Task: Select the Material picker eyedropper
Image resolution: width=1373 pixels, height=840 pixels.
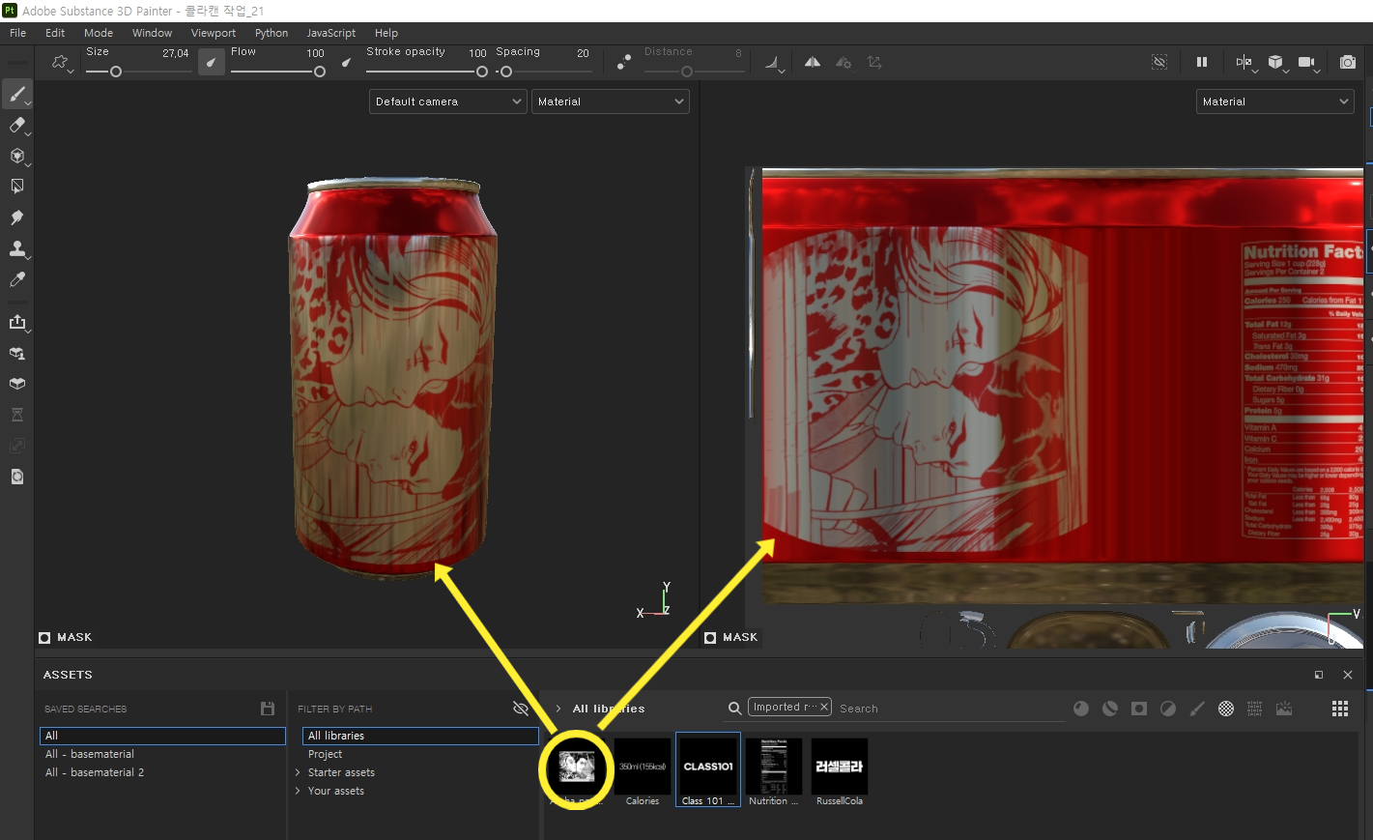Action: (16, 279)
